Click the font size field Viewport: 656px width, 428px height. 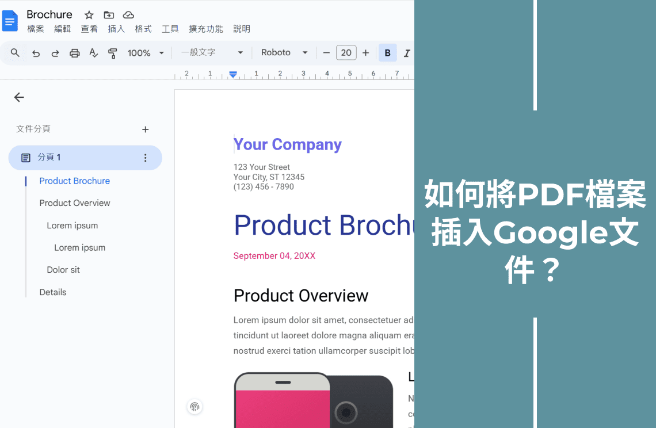(x=346, y=53)
